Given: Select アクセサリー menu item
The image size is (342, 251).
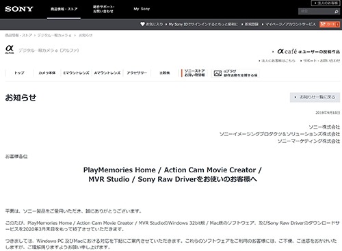Looking at the screenshot, I should pos(137,72).
